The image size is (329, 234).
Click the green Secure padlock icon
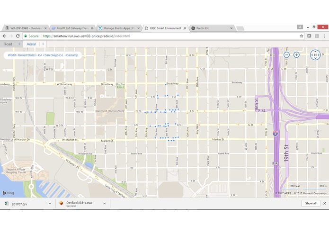[x=26, y=36]
